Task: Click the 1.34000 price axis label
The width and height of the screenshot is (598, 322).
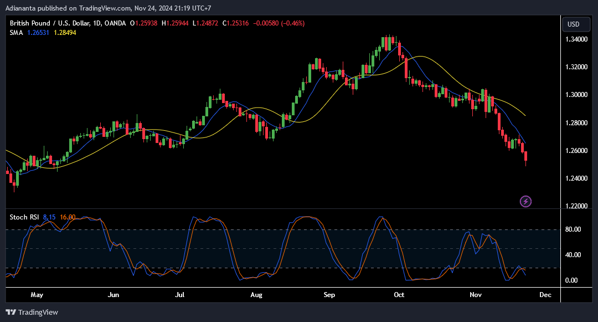Action: click(x=576, y=39)
